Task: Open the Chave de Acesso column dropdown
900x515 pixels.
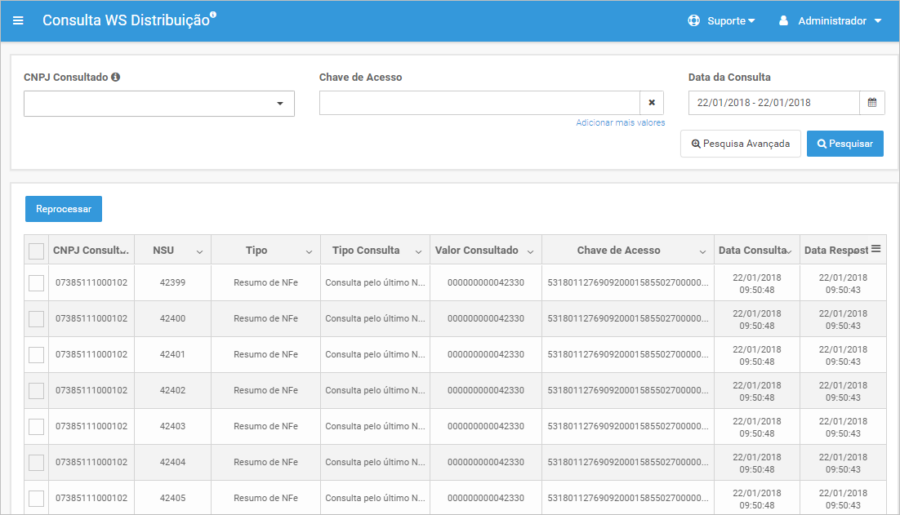Action: [702, 251]
